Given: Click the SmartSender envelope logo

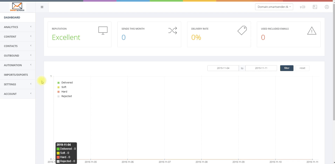Looking at the screenshot, I should [x=17, y=7].
